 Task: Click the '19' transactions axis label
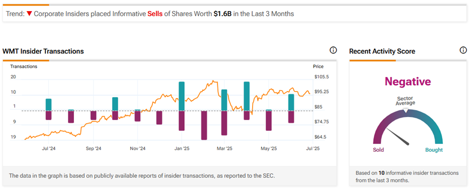point(13,137)
